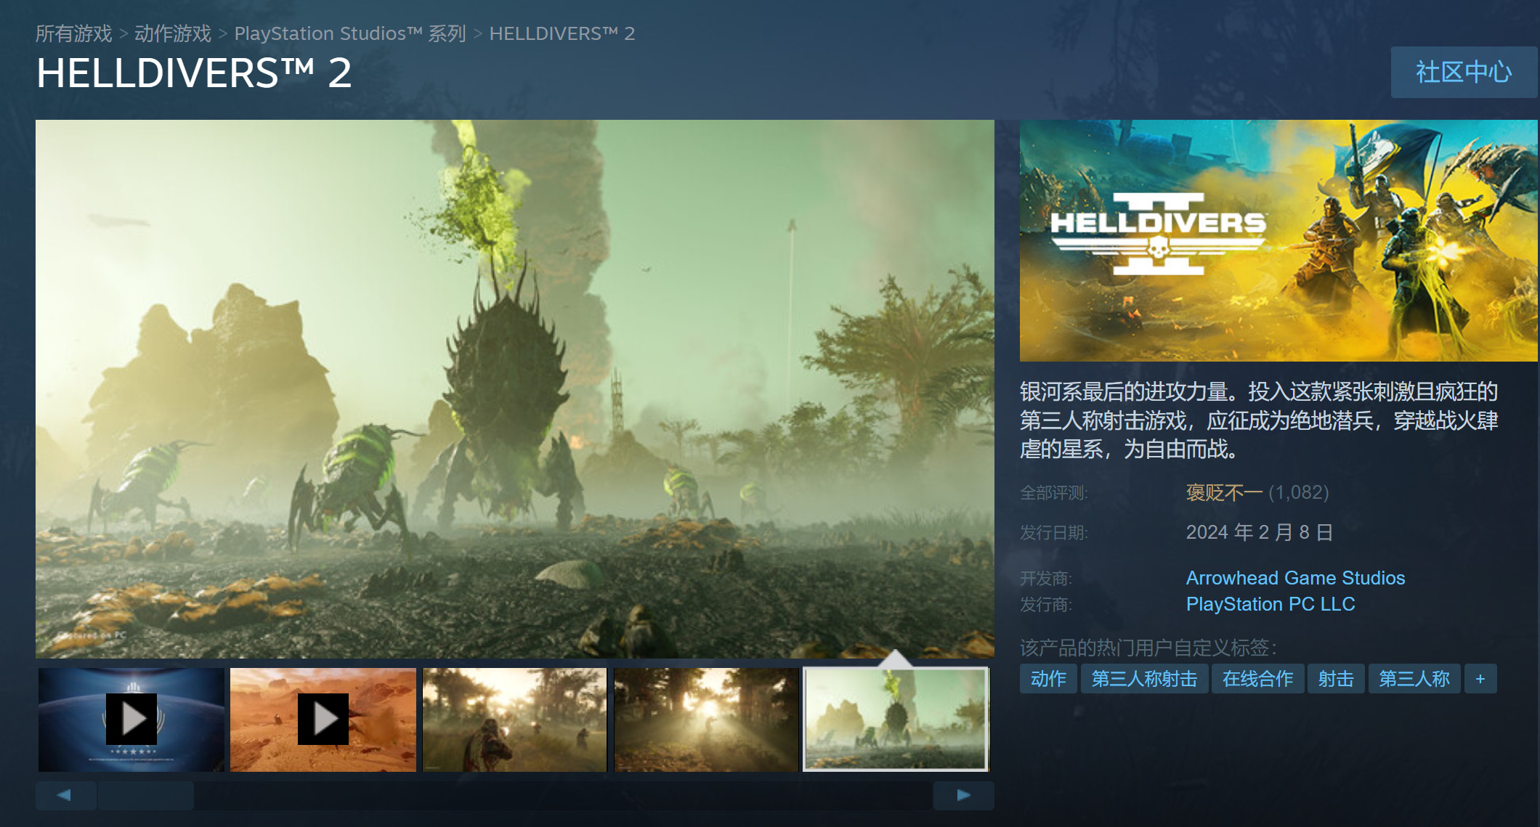Select the soldier-in-grass forest screenshot thumbnail

tap(514, 720)
